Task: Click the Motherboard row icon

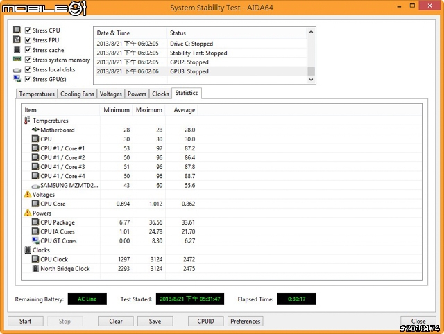Action: click(35, 130)
